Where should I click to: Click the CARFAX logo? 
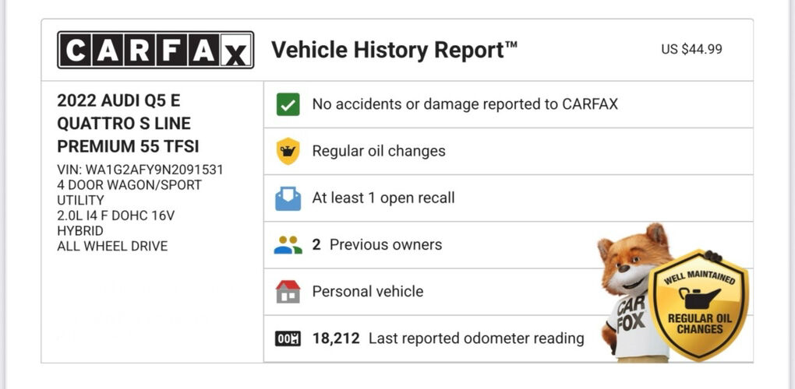coord(155,50)
